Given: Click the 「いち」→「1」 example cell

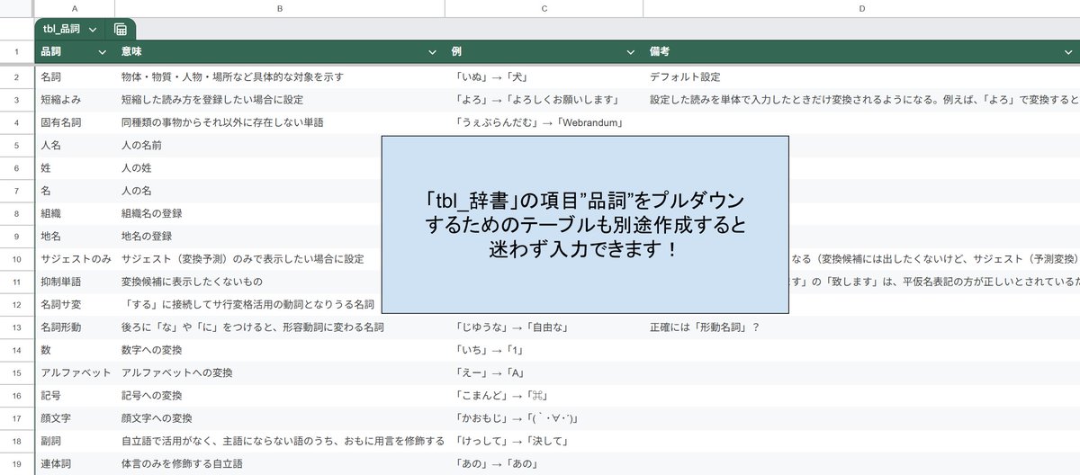Looking at the screenshot, I should 544,350.
